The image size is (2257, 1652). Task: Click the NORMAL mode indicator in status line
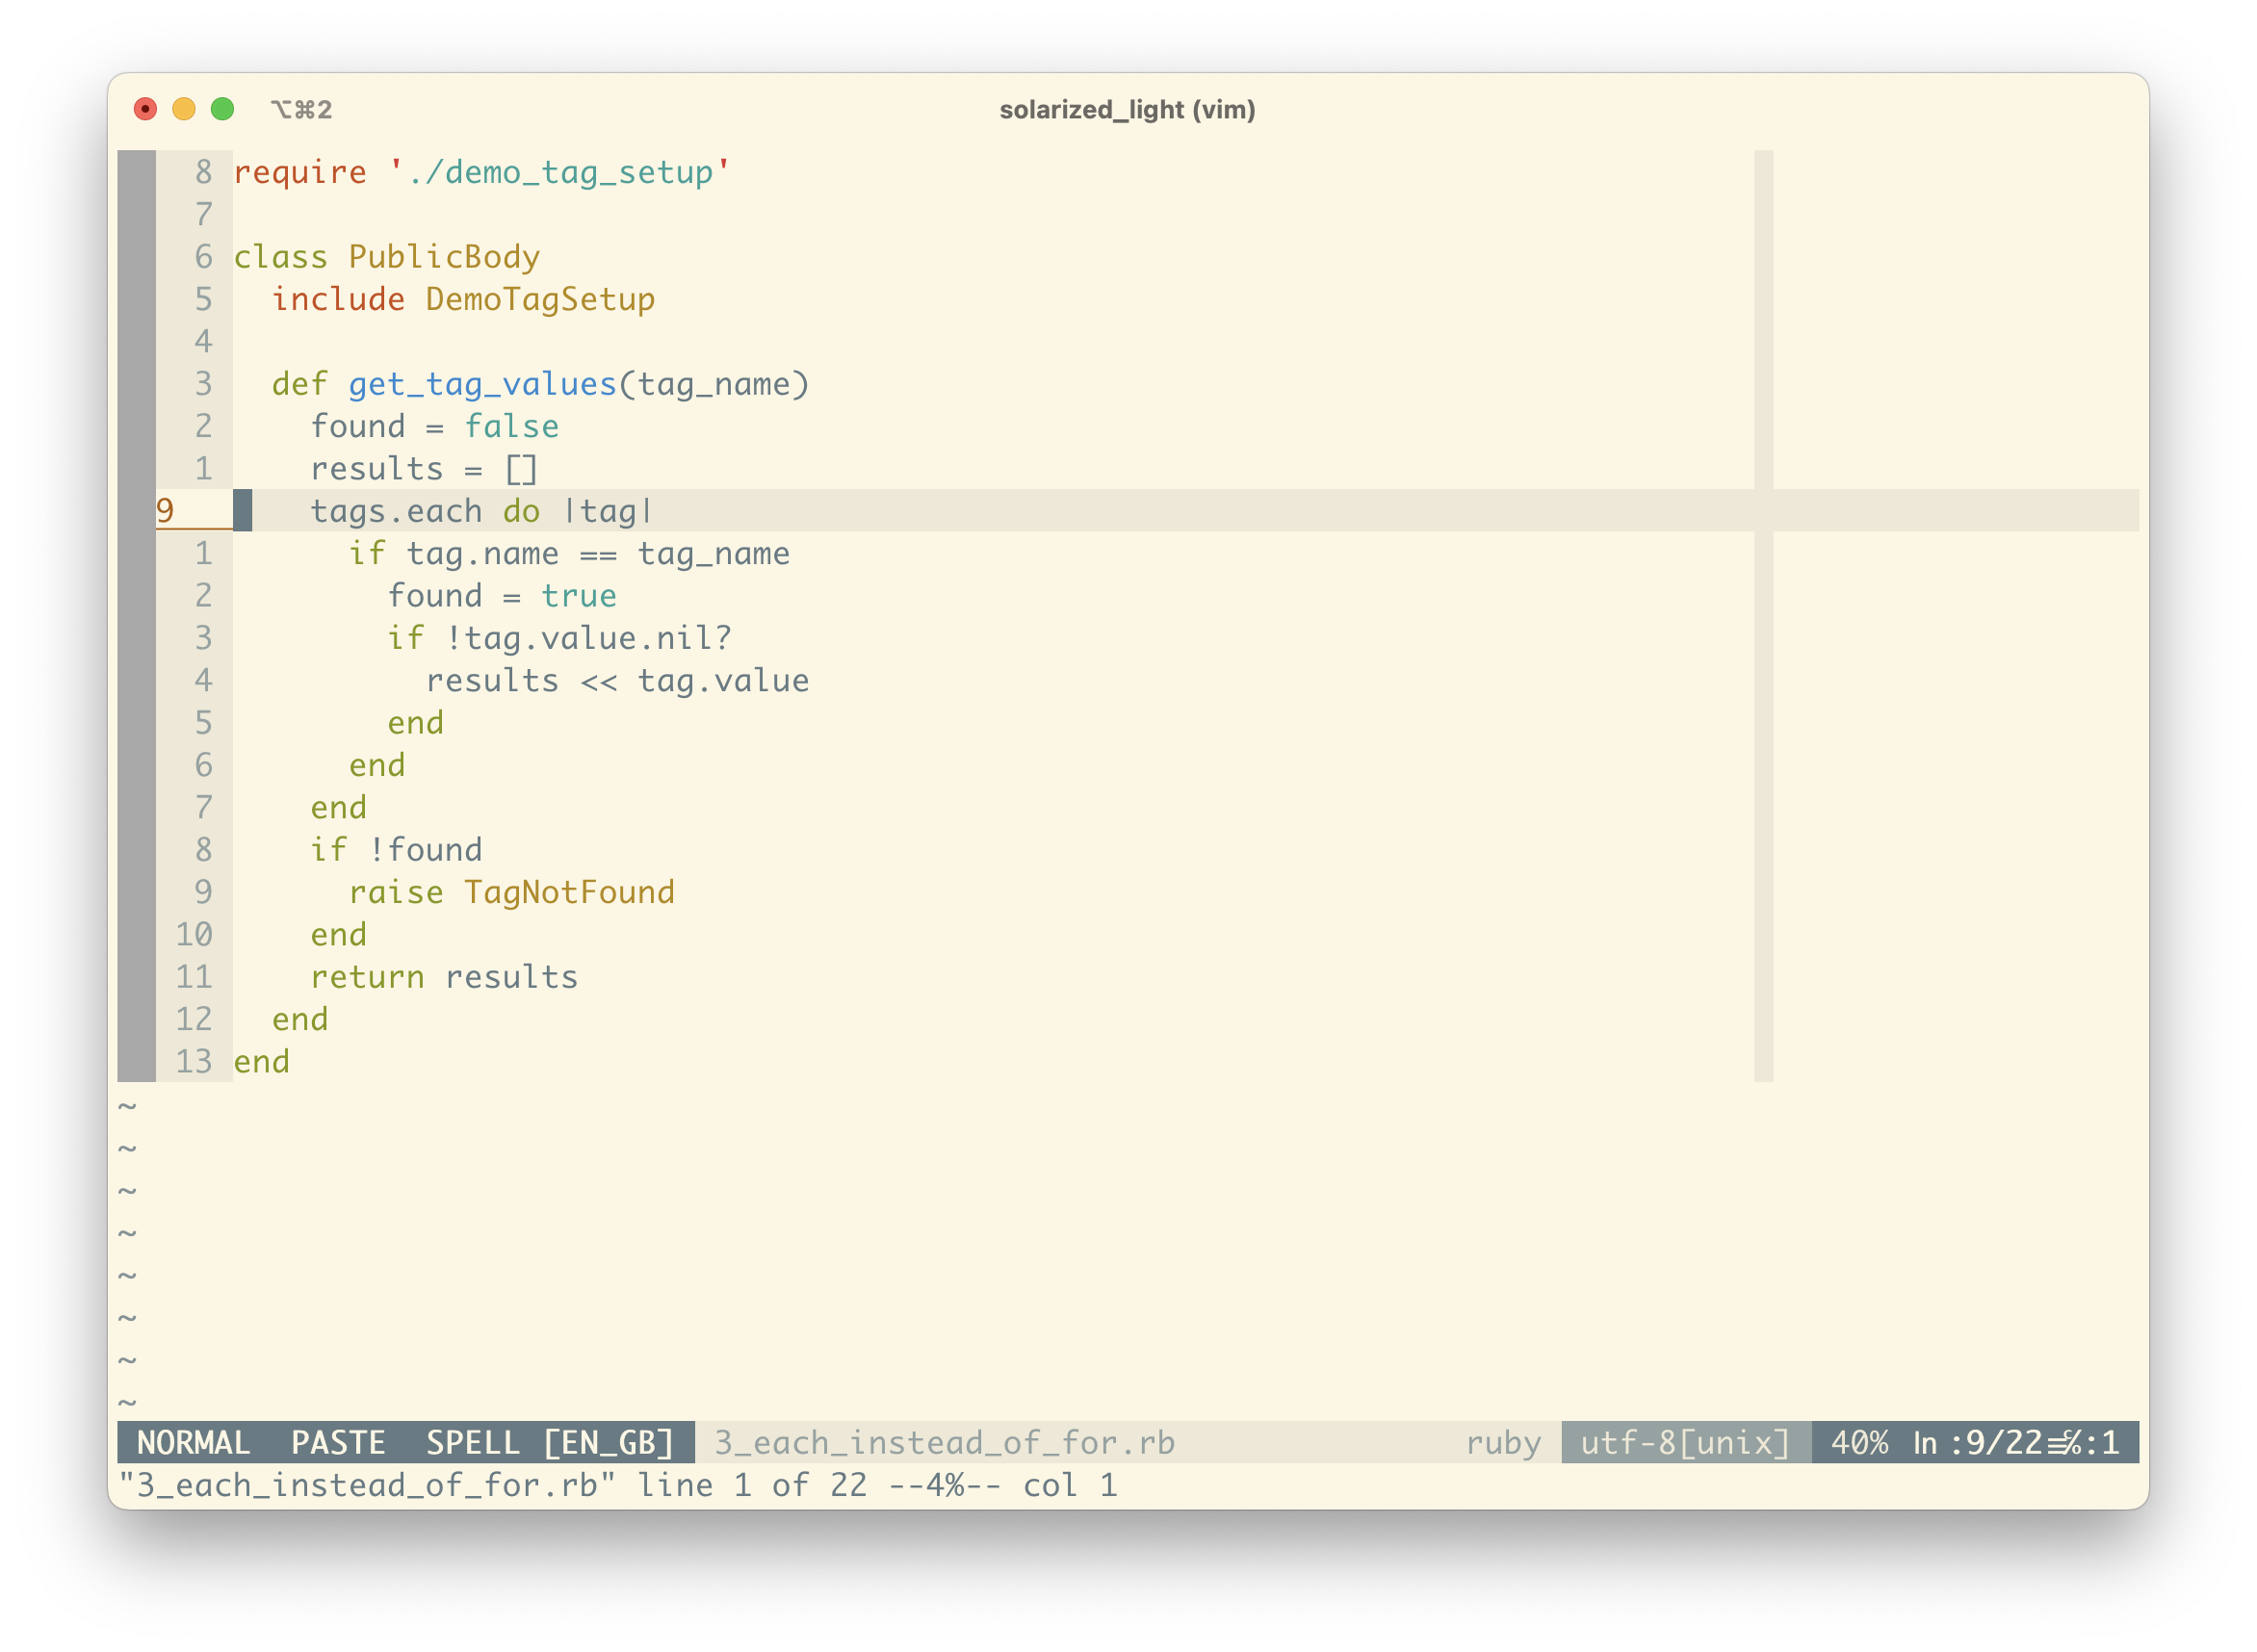(x=193, y=1443)
